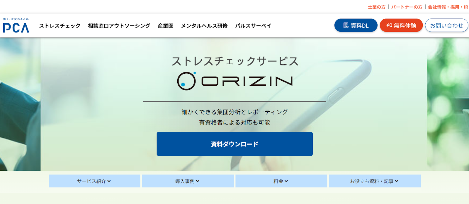469x204 pixels.
Task: Open the 会社情報・採用・IR link
Action: [448, 7]
